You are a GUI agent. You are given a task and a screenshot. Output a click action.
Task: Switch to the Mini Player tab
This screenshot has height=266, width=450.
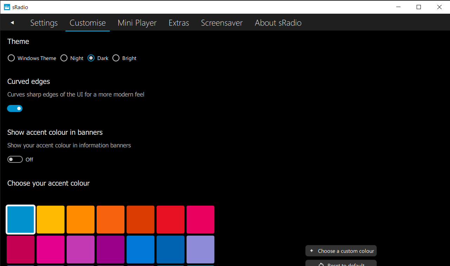137,23
